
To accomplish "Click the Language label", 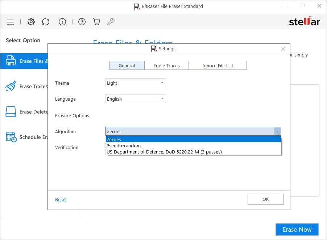I will 65,99.
